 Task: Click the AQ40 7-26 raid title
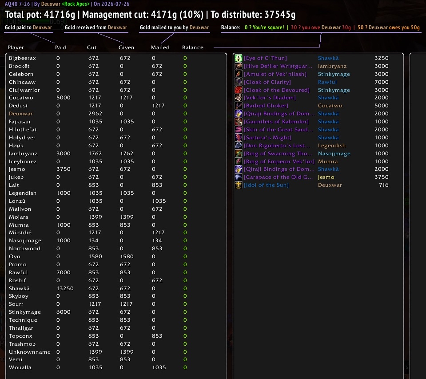tap(17, 4)
